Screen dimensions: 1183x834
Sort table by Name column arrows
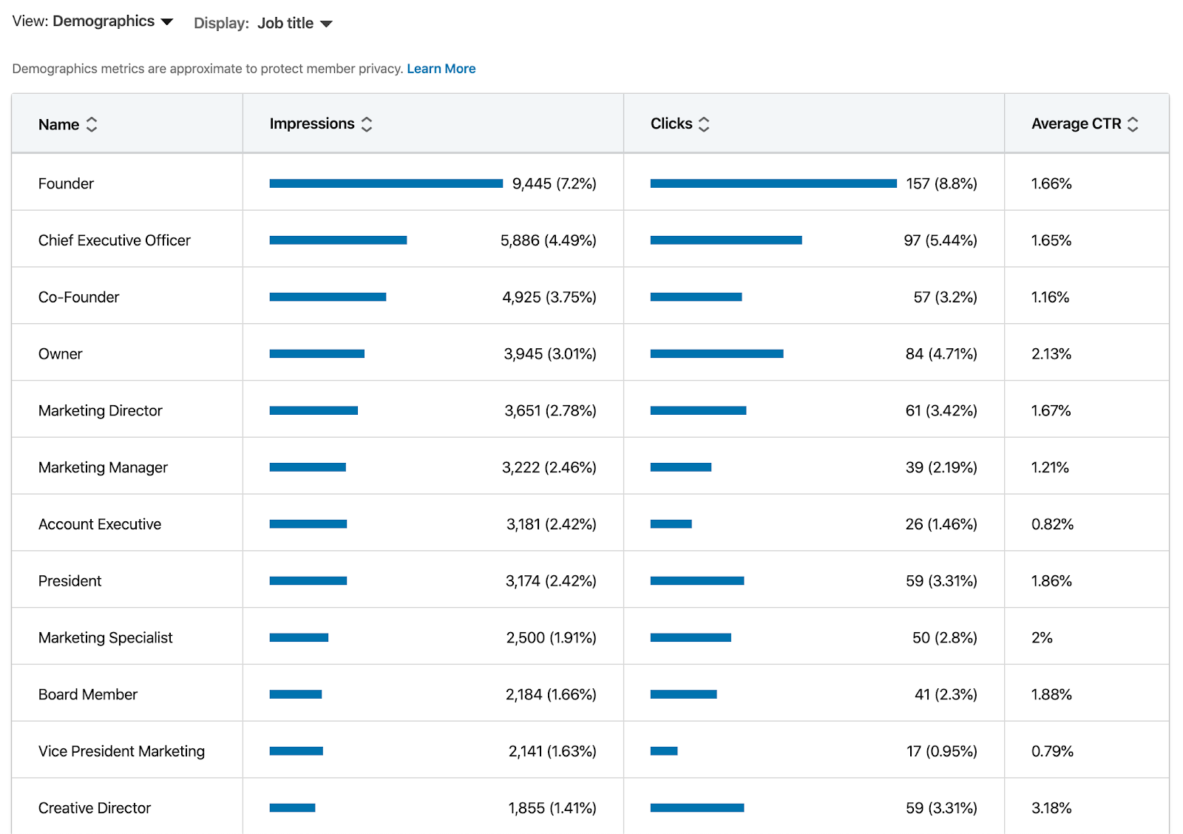click(x=92, y=124)
